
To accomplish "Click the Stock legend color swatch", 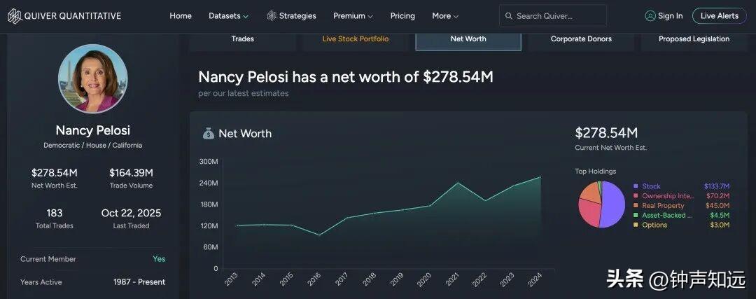I will (635, 186).
